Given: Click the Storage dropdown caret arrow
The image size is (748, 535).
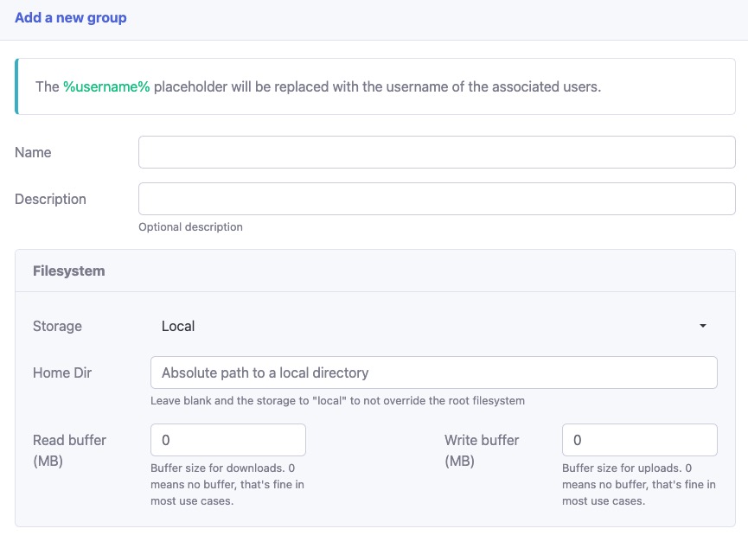Looking at the screenshot, I should [x=703, y=326].
